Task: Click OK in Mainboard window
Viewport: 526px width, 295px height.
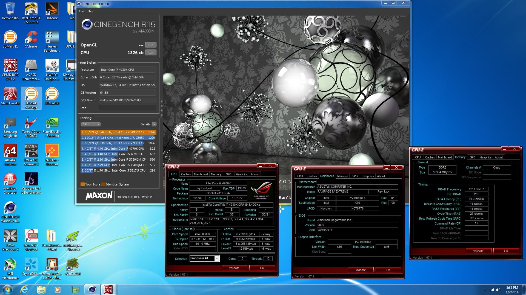Action: coord(388,270)
